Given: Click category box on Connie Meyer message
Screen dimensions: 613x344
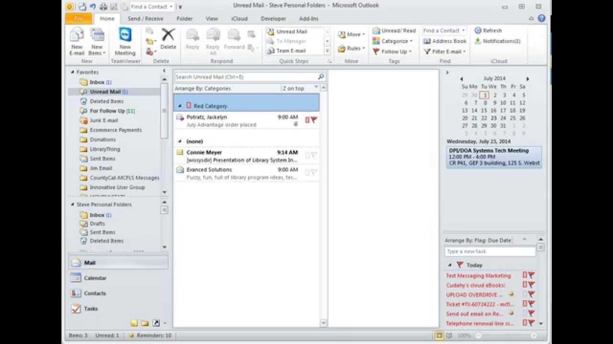Looking at the screenshot, I should tap(307, 155).
